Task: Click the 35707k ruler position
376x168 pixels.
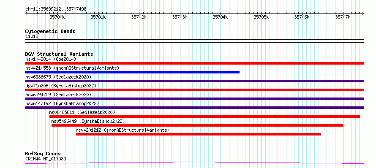Action: [343, 17]
